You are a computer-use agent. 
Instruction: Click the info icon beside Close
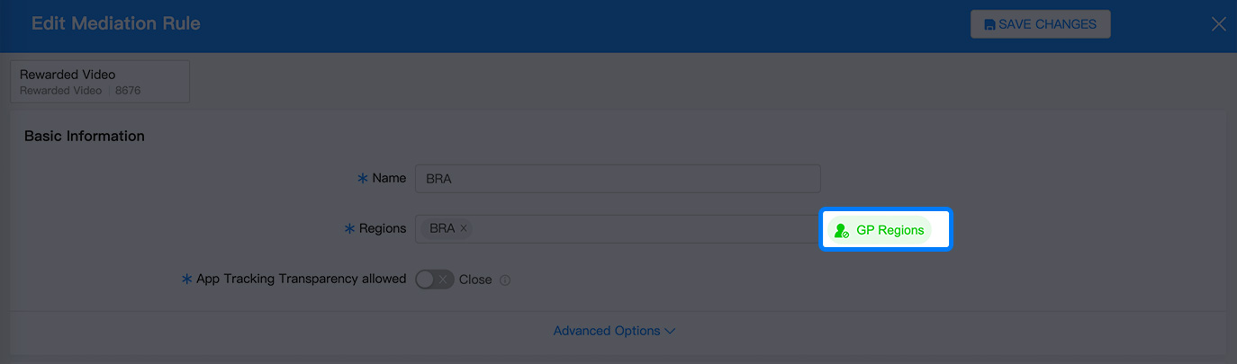[505, 280]
